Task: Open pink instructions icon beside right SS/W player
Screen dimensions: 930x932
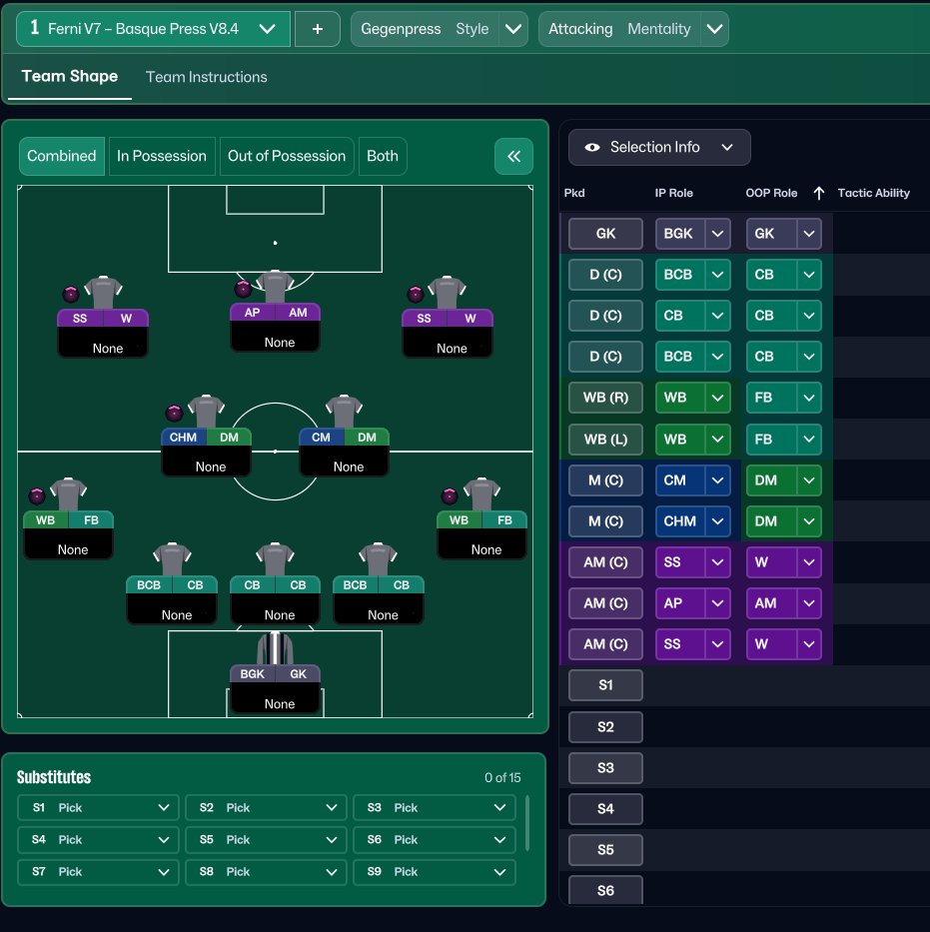Action: (415, 294)
